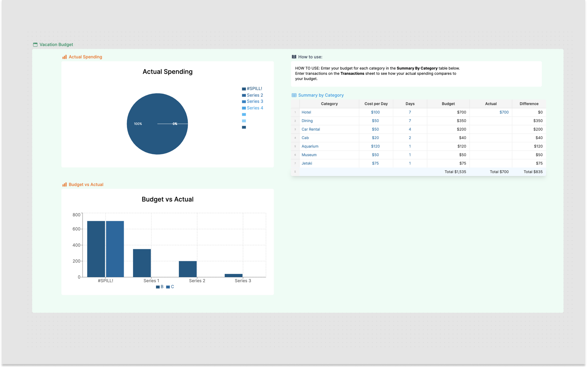
Task: Select the Museum category cell
Action: point(329,155)
